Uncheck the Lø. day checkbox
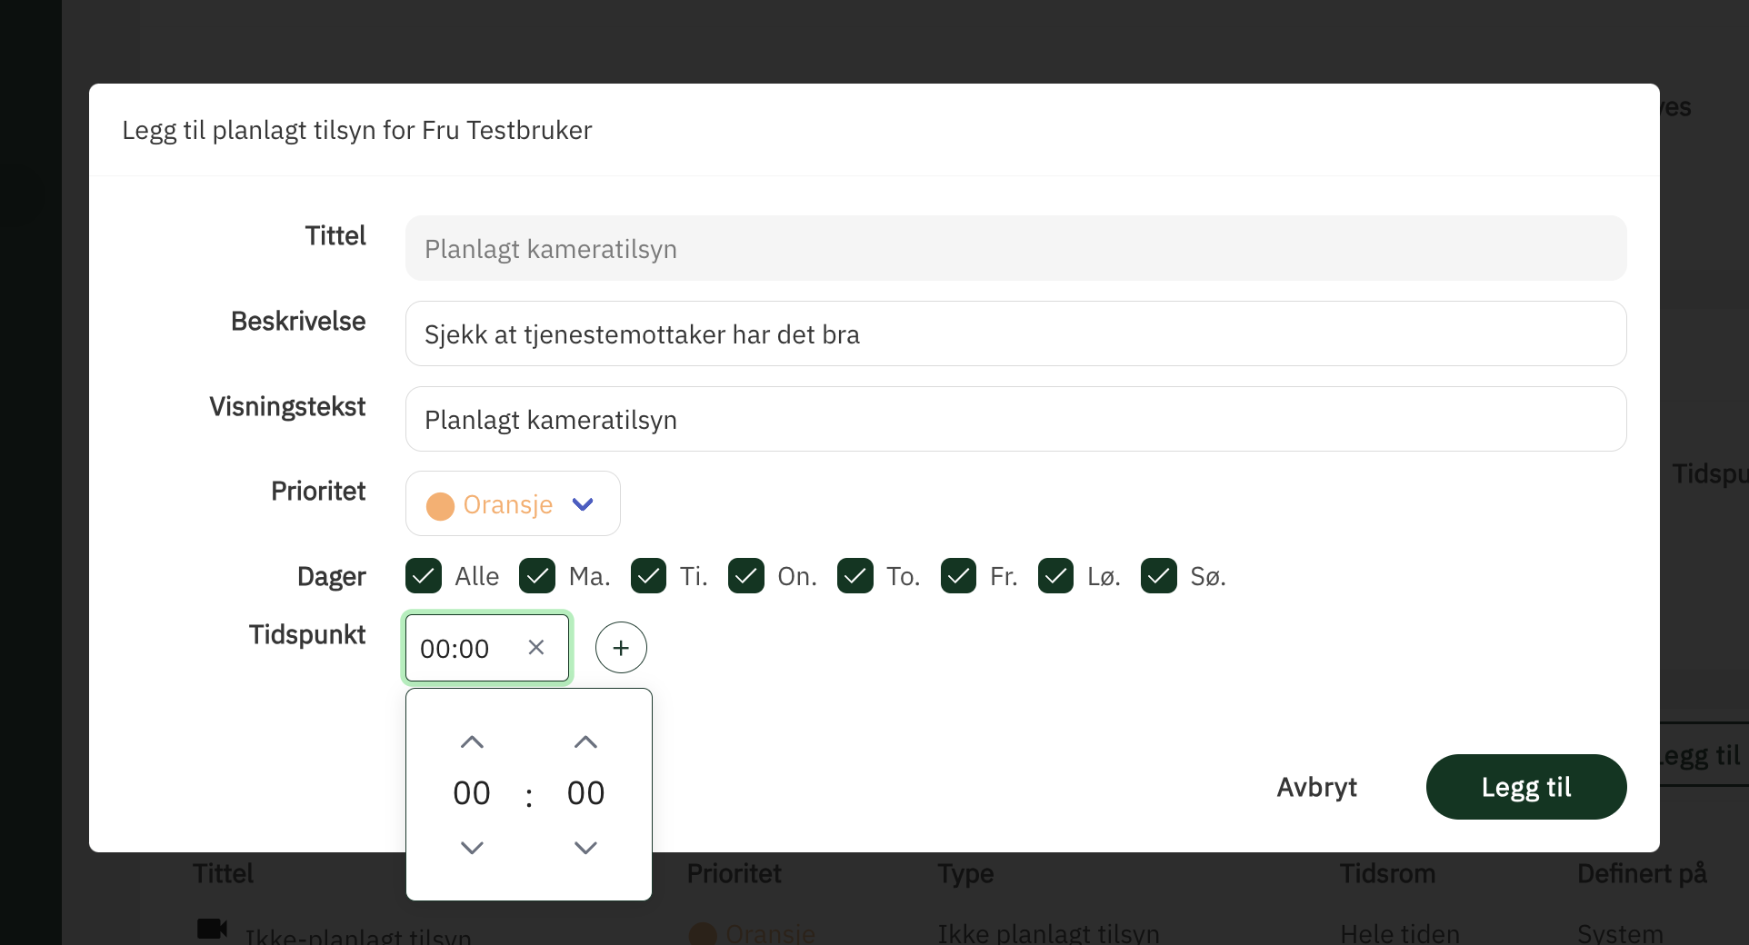Image resolution: width=1749 pixels, height=945 pixels. click(1056, 576)
